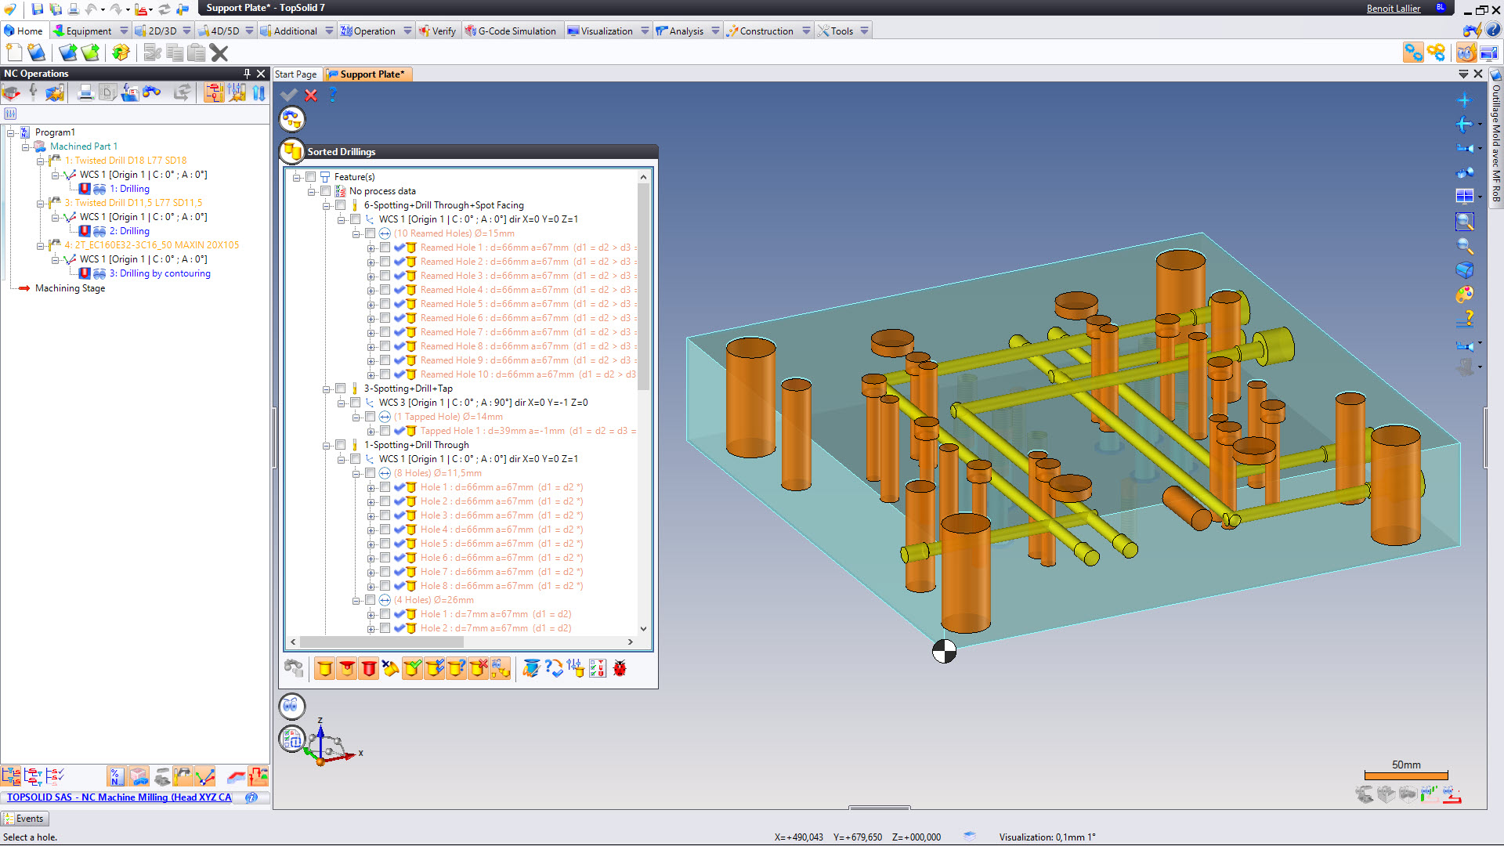Click the red X cancel icon
Viewport: 1504px width, 846px height.
311,95
